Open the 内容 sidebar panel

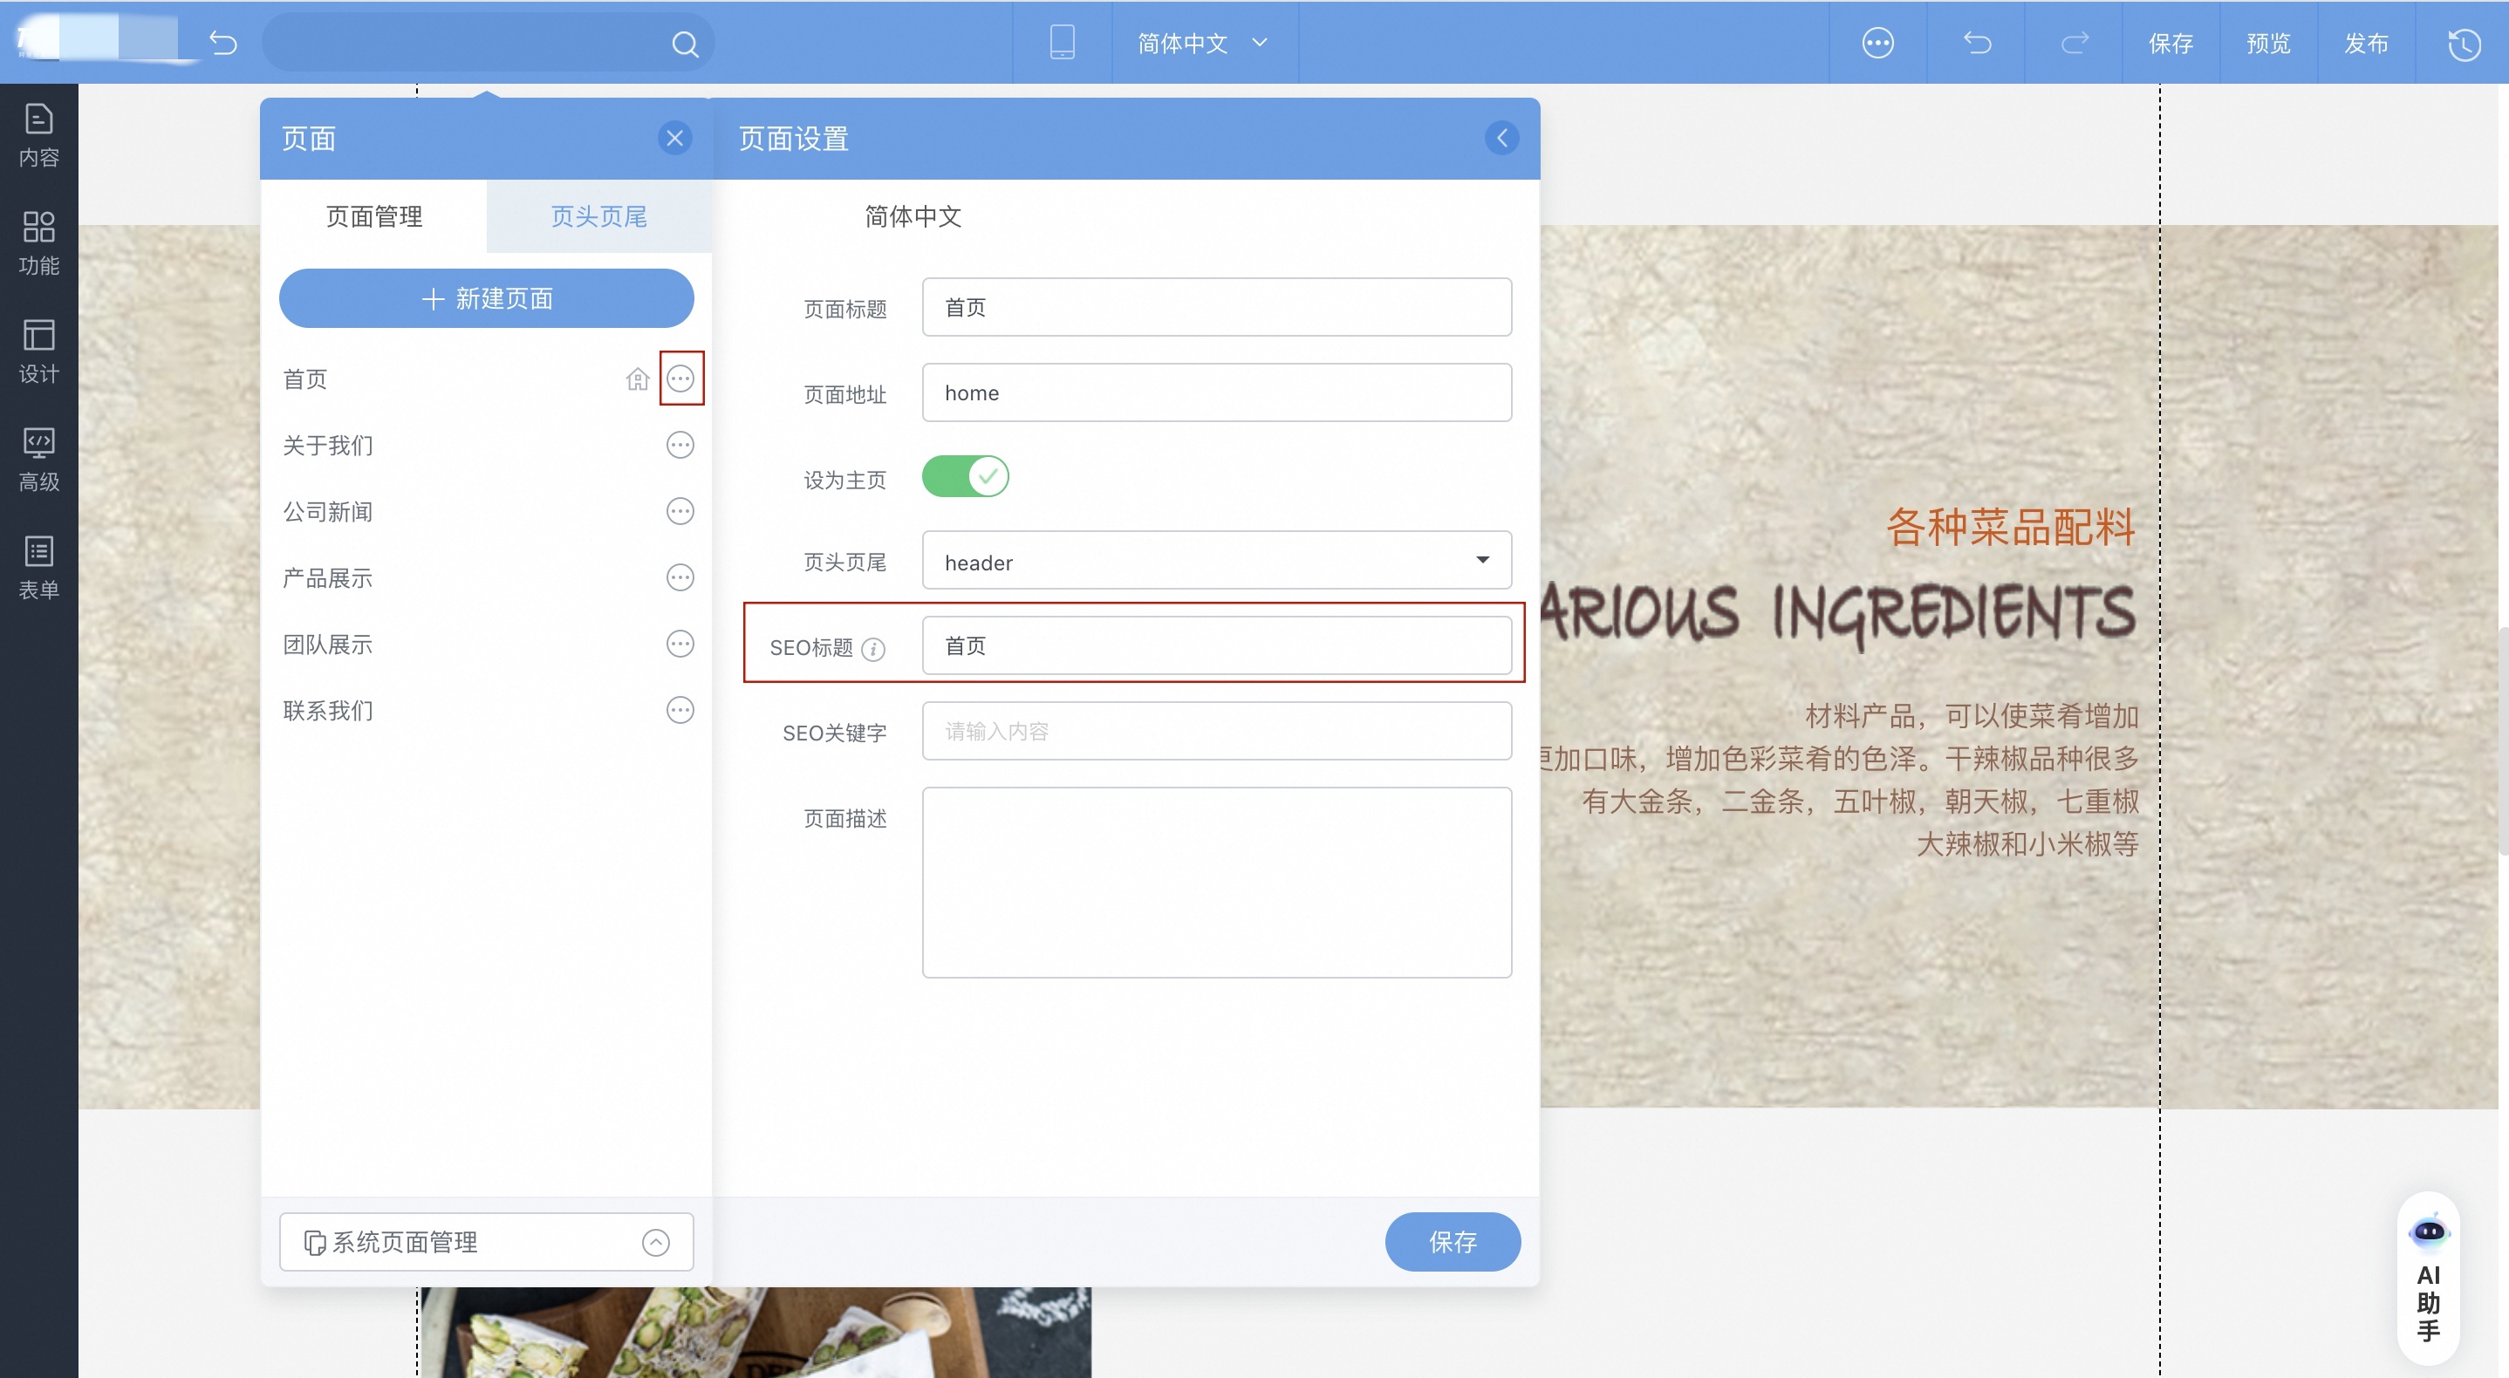coord(39,134)
